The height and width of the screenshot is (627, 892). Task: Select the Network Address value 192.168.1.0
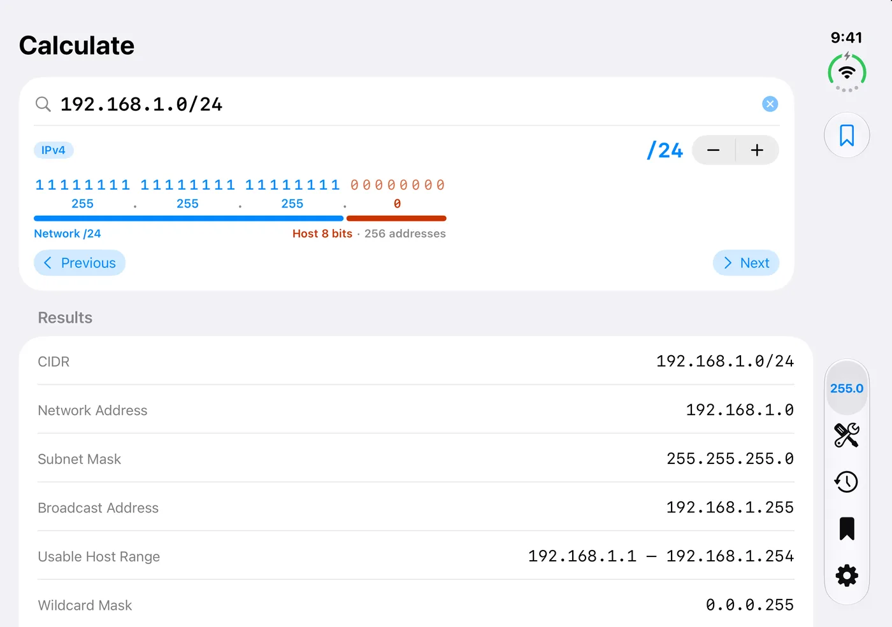[740, 410]
